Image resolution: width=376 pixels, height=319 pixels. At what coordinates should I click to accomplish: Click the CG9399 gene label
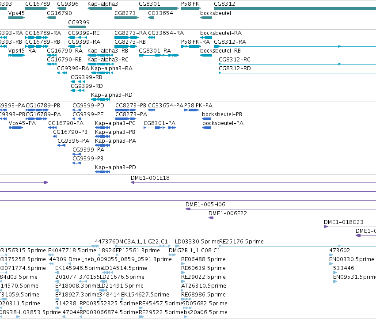pyautogui.click(x=79, y=22)
